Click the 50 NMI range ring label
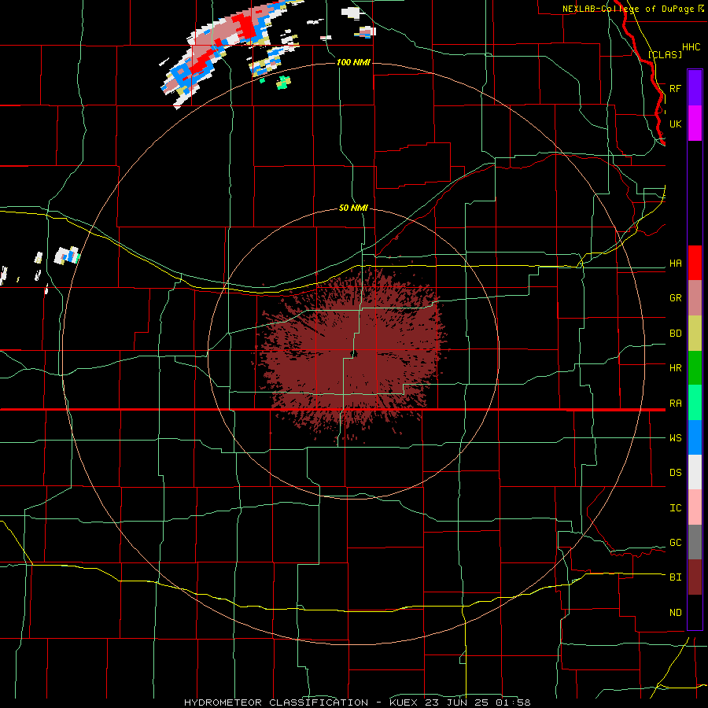Image resolution: width=708 pixels, height=708 pixels. tap(353, 208)
